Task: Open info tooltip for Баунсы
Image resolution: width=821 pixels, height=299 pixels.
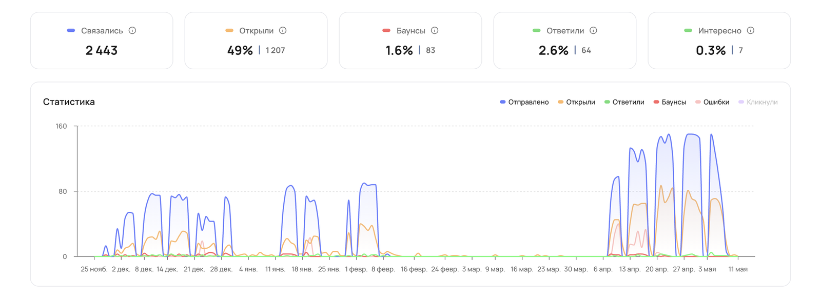Action: pyautogui.click(x=435, y=31)
